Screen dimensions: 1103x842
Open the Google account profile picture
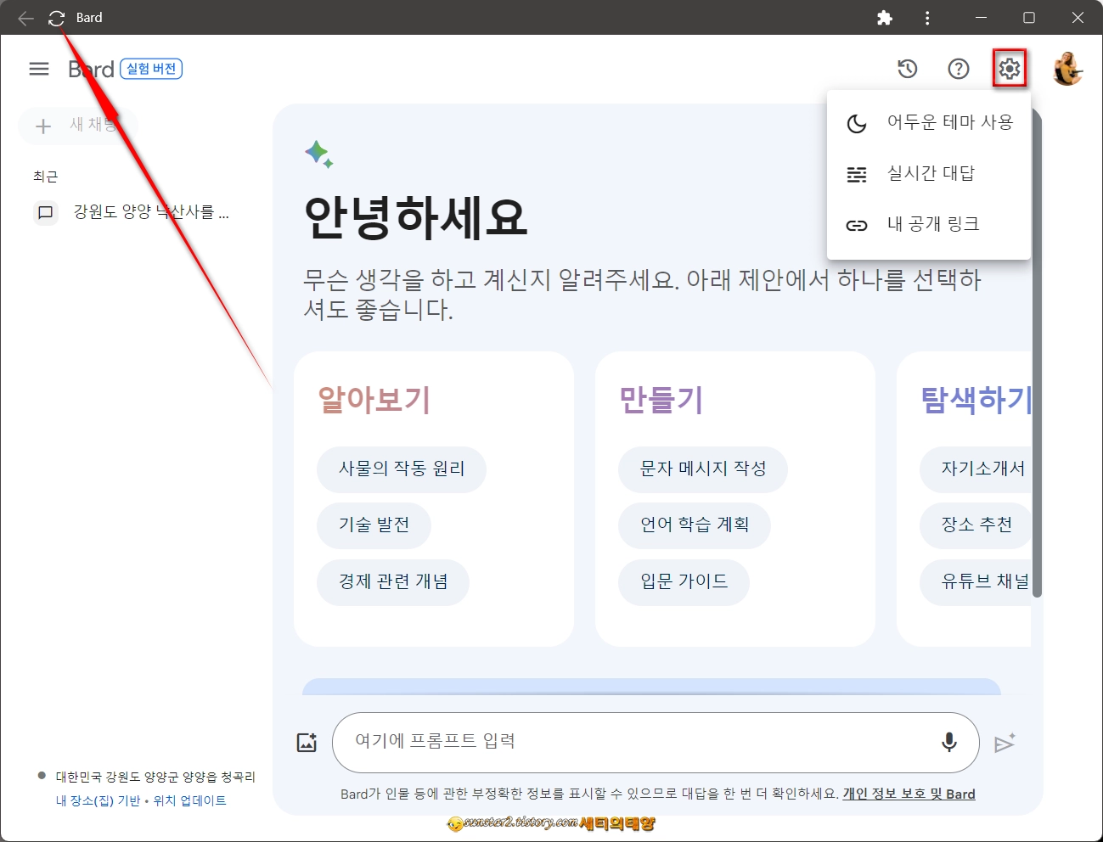pos(1067,69)
